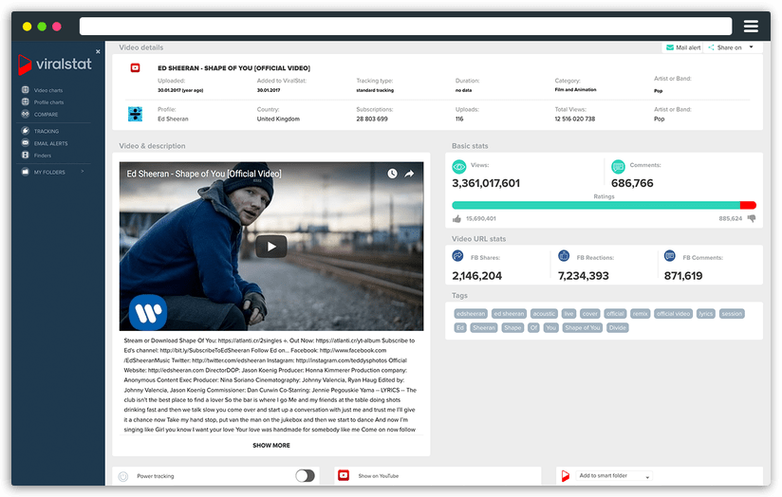Image resolution: width=782 pixels, height=497 pixels.
Task: Click the browser address bar field
Action: click(405, 26)
